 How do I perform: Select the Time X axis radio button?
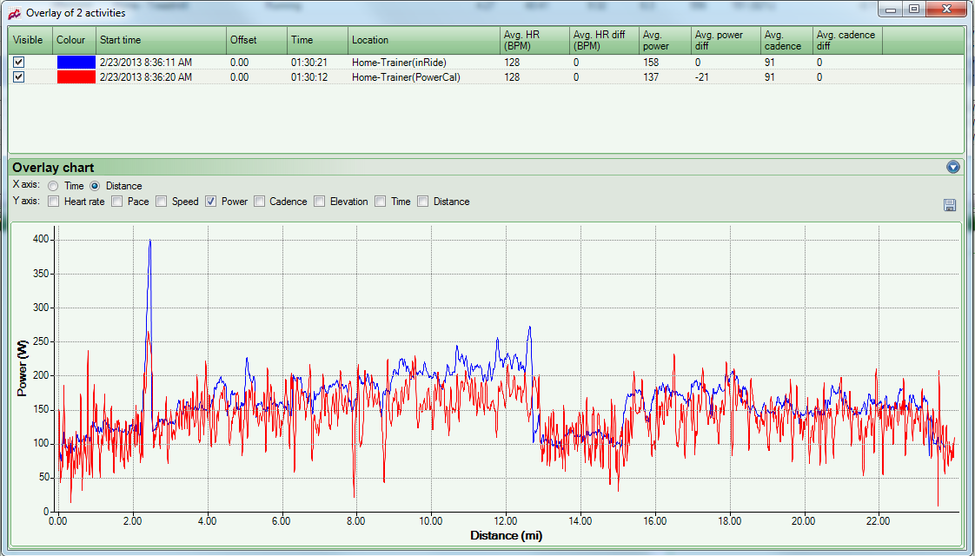tap(54, 186)
